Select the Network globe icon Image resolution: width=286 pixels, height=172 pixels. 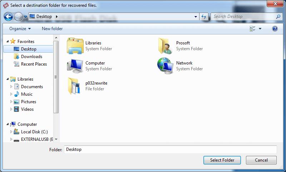[165, 66]
